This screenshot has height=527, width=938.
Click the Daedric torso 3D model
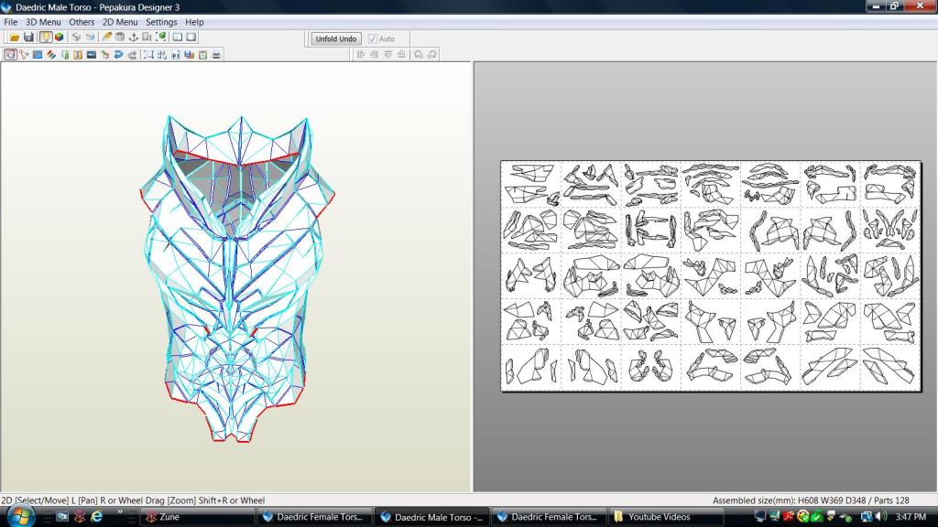(x=237, y=278)
